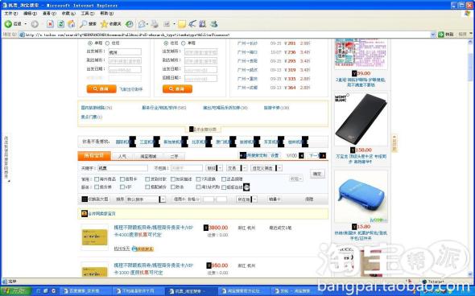
Task: Click the orange search button in left flight form
Action: (x=101, y=88)
